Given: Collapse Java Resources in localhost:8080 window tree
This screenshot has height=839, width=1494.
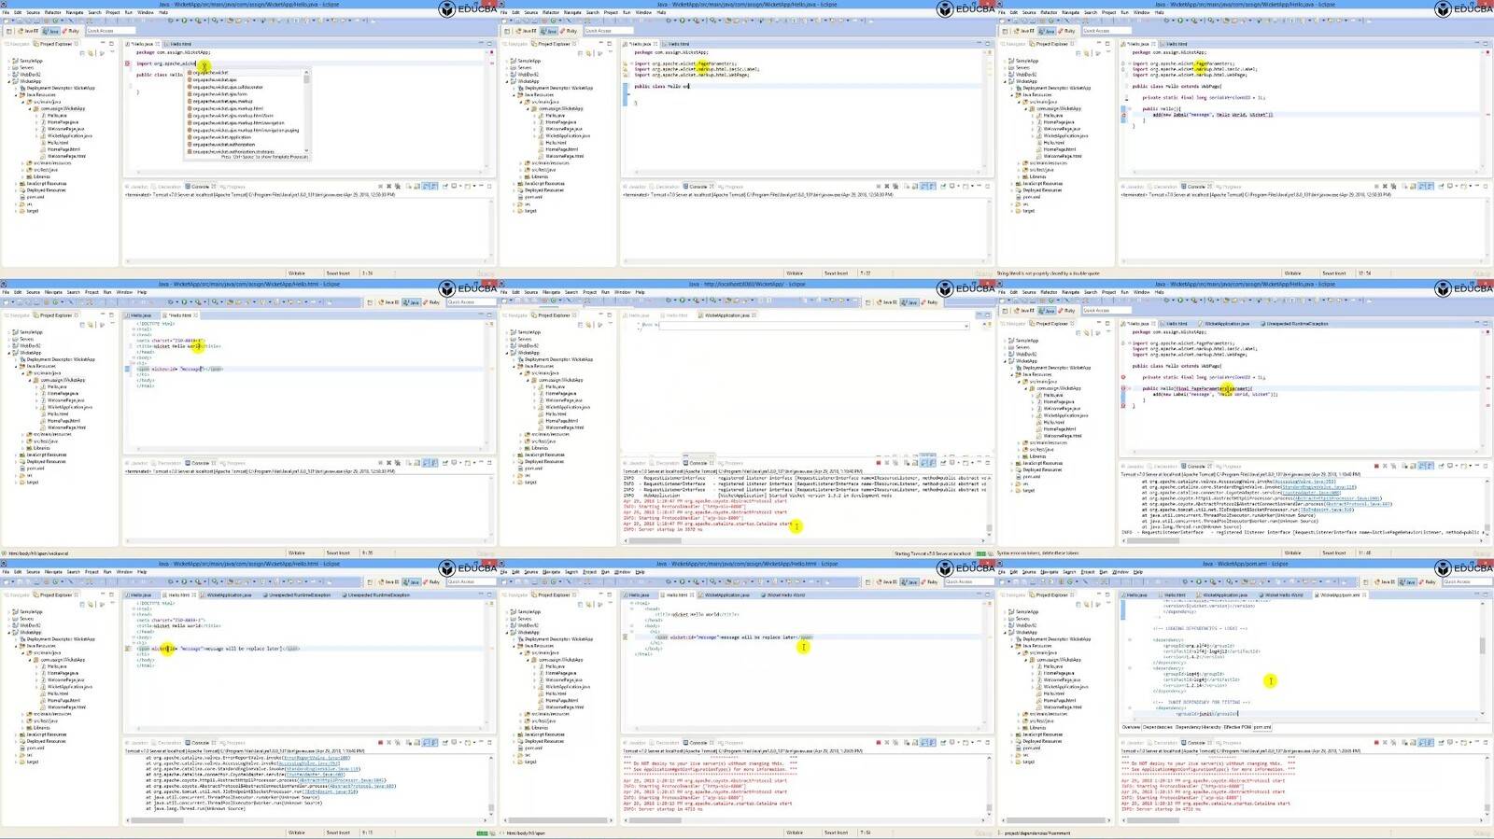Looking at the screenshot, I should [x=514, y=367].
